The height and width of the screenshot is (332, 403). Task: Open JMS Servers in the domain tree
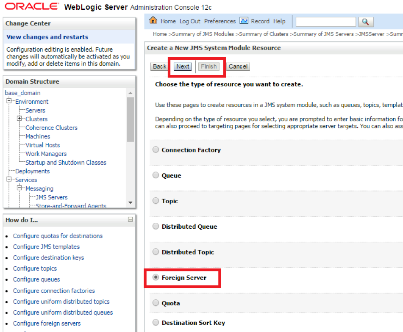point(52,197)
